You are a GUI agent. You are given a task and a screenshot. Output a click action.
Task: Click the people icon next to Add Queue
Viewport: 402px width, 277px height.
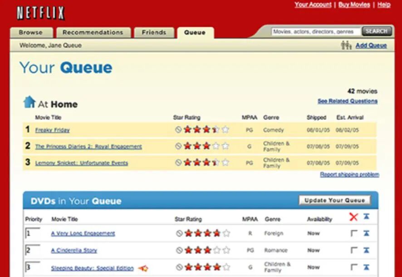(x=346, y=45)
